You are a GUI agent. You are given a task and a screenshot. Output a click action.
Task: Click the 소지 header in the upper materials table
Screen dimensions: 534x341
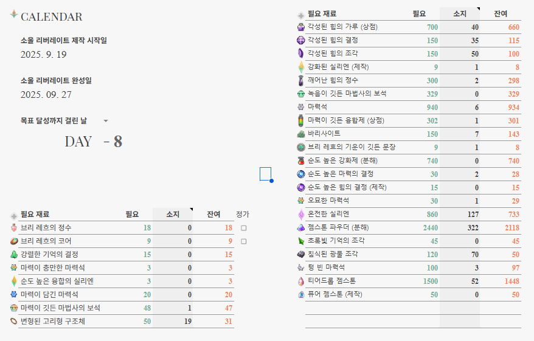[459, 13]
